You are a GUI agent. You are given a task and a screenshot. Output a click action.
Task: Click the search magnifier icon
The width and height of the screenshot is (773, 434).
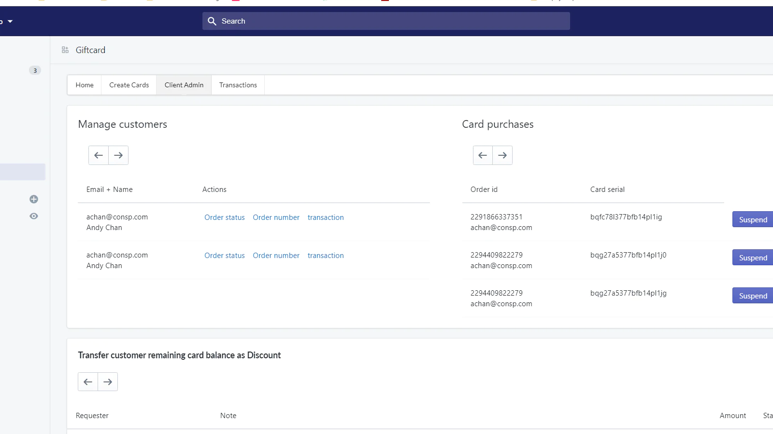[x=212, y=21]
